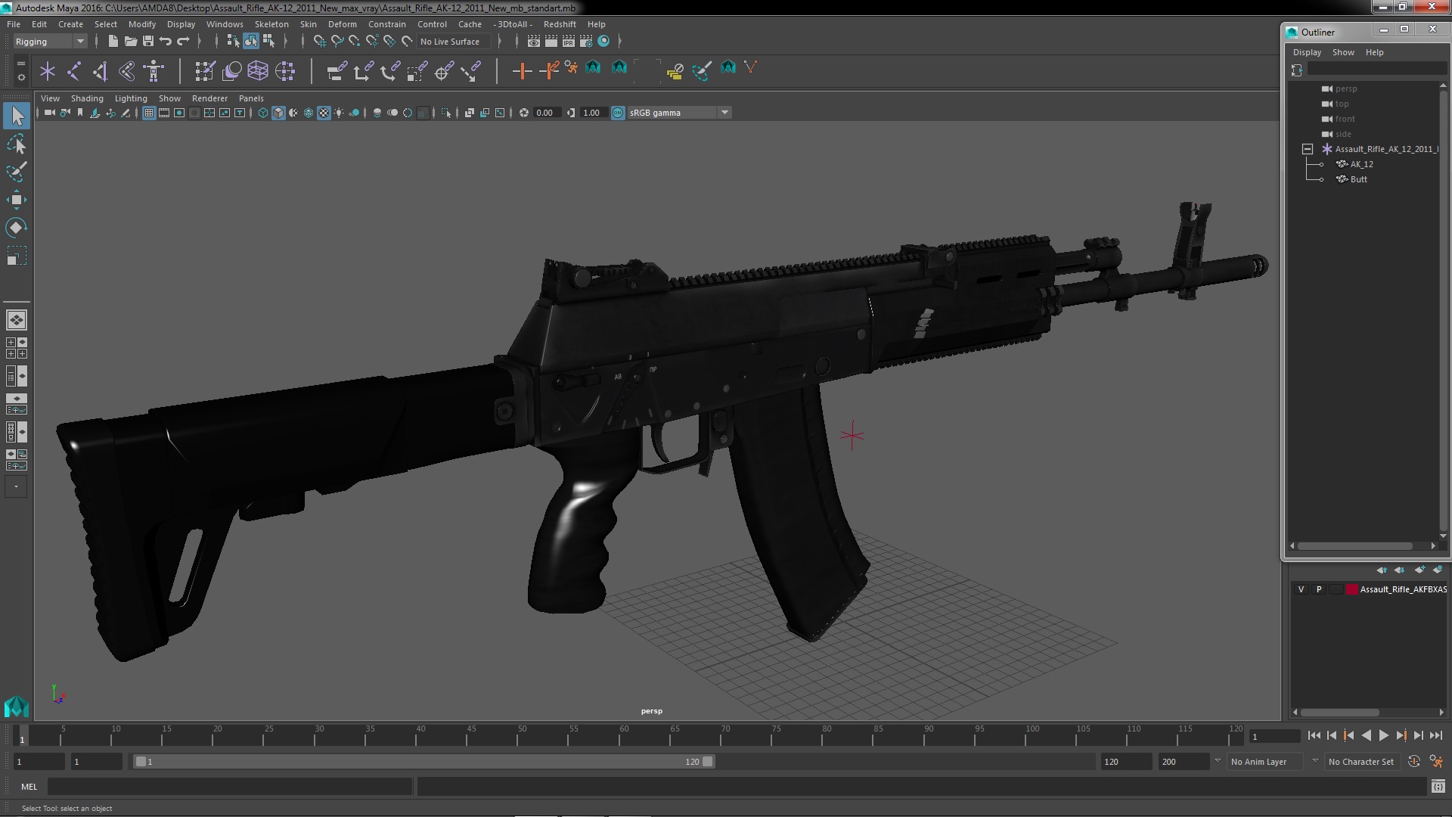This screenshot has width=1452, height=817.
Task: Step forward one key
Action: pyautogui.click(x=1401, y=735)
